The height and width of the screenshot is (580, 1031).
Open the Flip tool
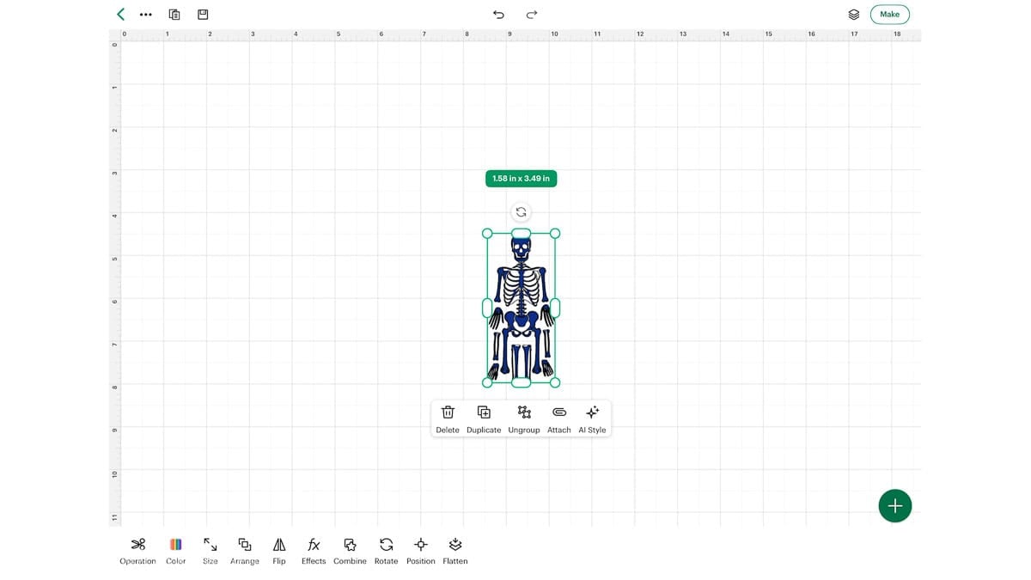click(279, 551)
